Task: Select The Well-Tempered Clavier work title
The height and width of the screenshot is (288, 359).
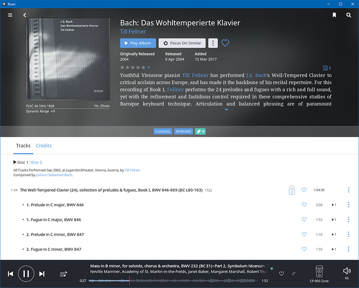Action: pyautogui.click(x=111, y=190)
